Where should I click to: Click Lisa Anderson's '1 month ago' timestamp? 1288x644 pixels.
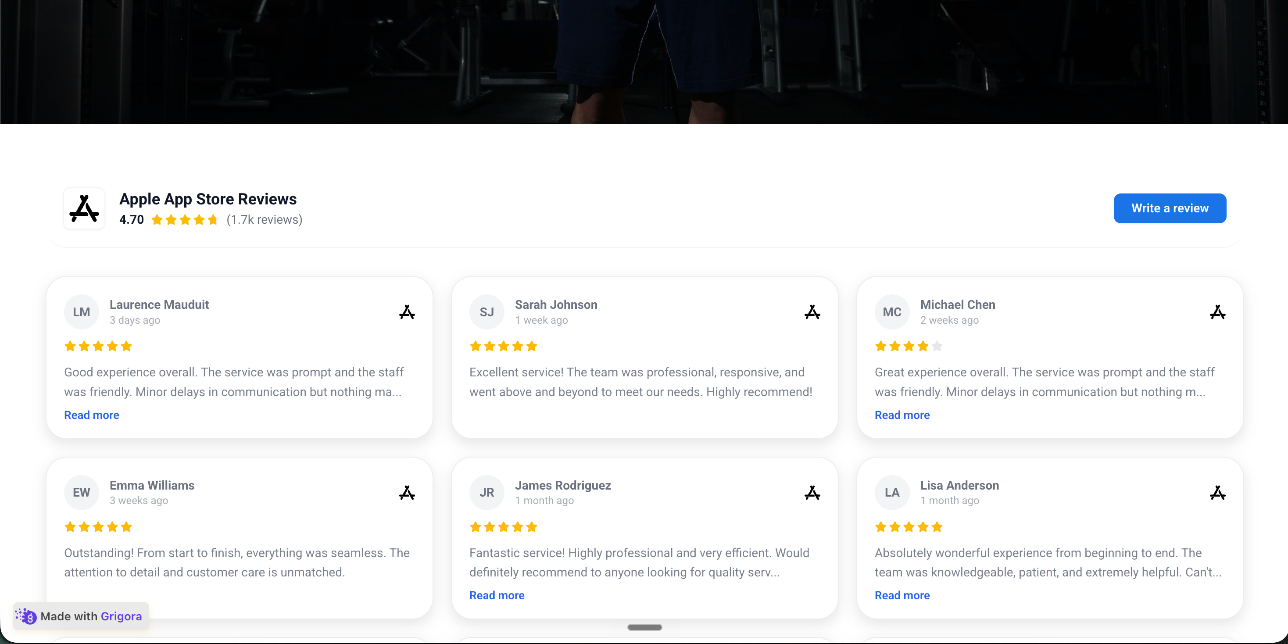tap(949, 501)
